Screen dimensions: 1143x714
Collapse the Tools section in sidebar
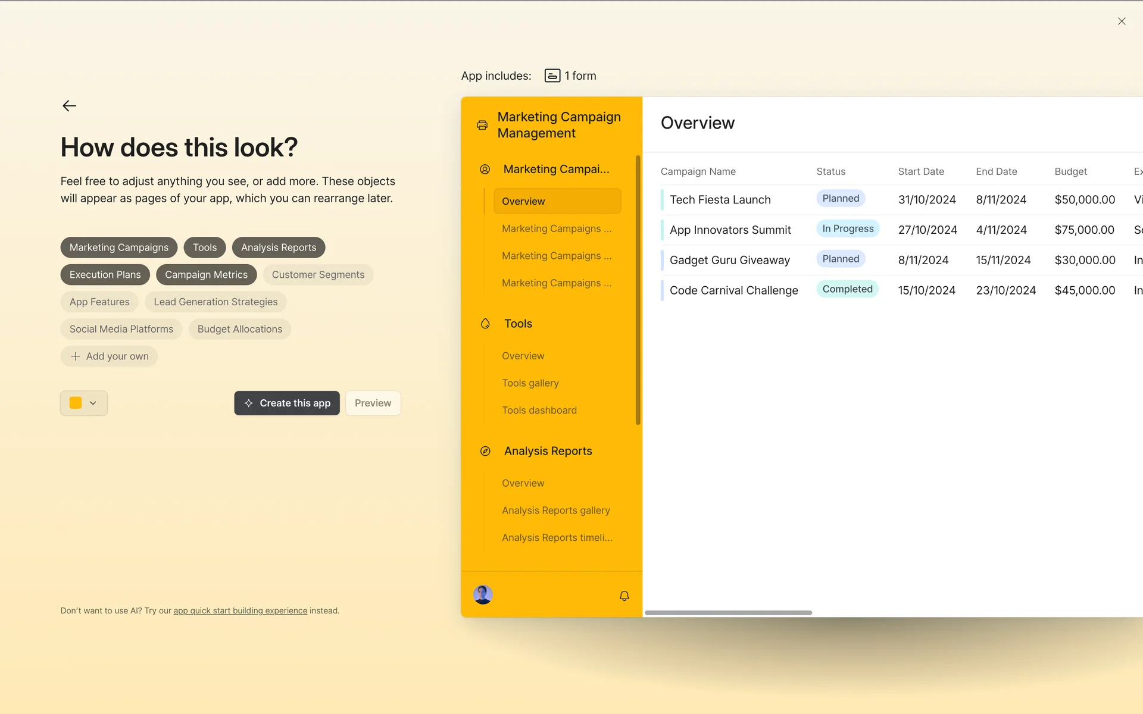518,324
